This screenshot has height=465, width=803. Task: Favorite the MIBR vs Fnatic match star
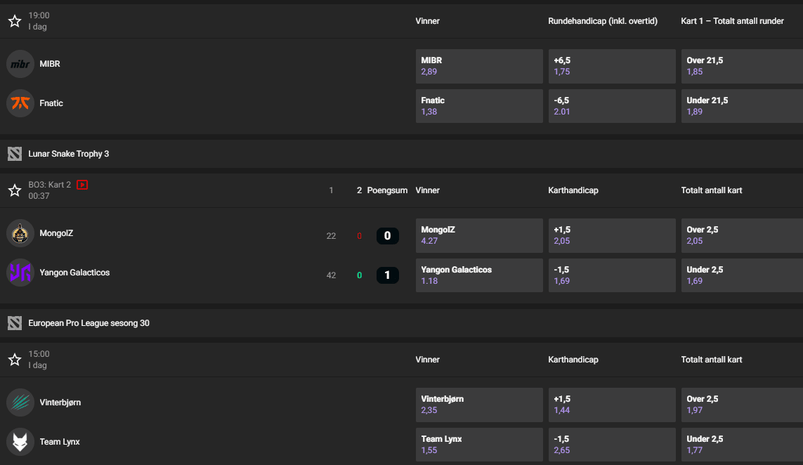coord(15,21)
